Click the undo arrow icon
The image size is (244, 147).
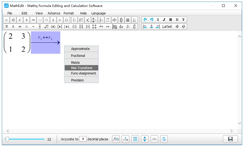click(152, 19)
